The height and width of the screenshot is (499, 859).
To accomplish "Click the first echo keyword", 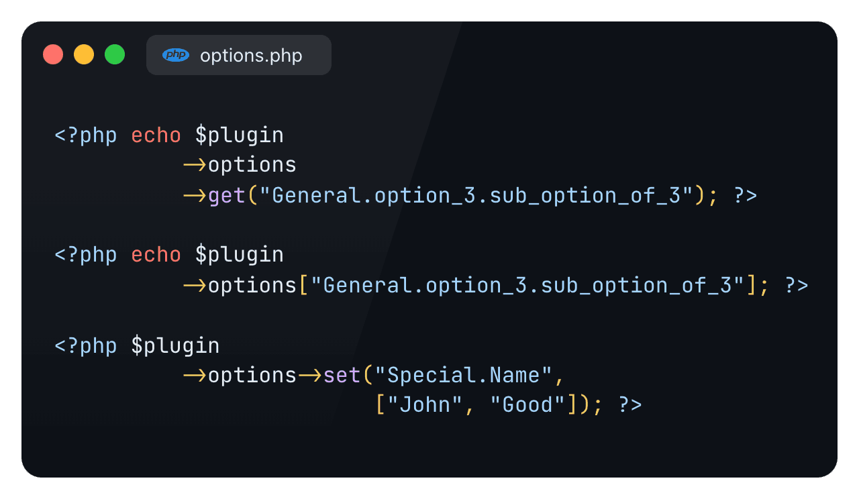I will pos(156,135).
